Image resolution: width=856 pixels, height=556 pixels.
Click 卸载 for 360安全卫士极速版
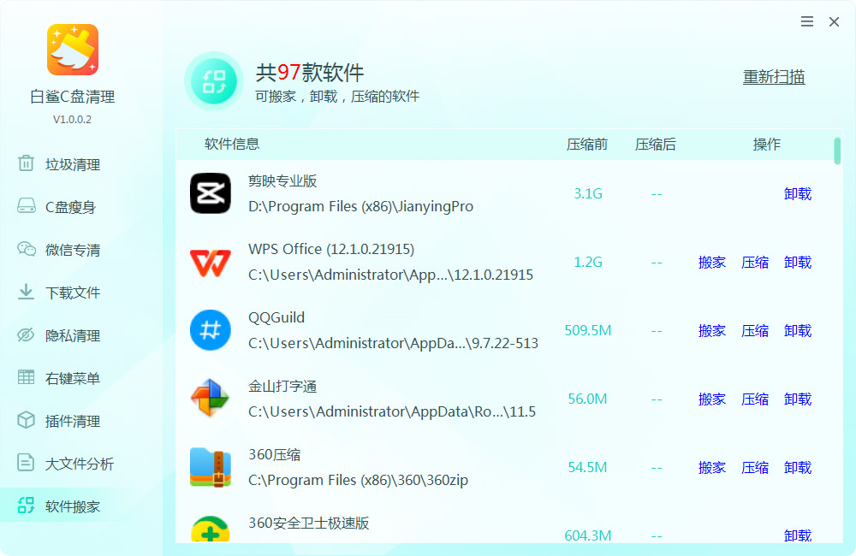pyautogui.click(x=798, y=535)
